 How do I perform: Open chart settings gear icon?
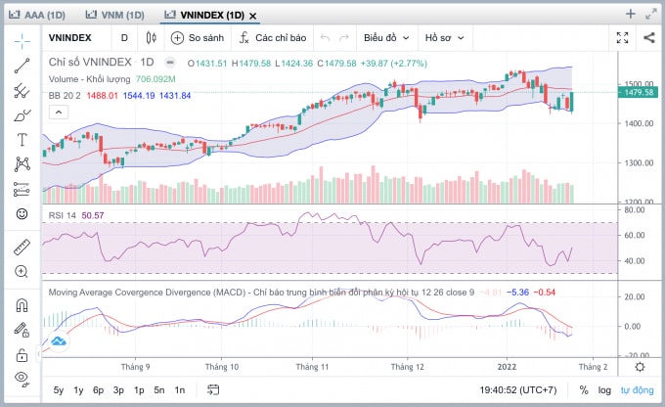click(640, 367)
